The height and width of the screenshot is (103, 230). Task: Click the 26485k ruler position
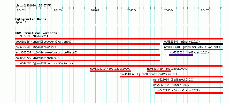132,10
